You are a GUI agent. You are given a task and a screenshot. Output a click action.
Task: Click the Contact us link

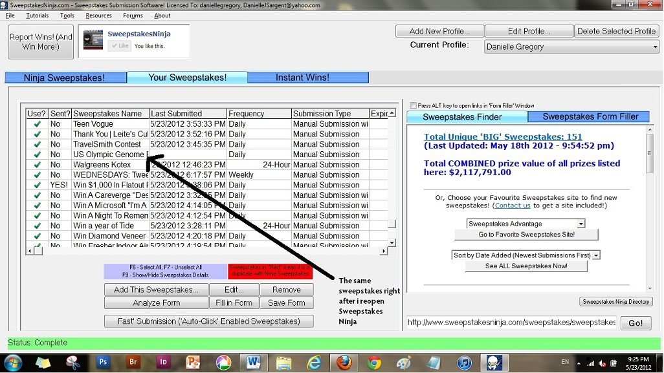point(513,206)
